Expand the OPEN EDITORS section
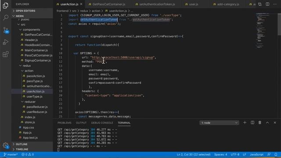Screen dimensions: 281x158 [32, 11]
